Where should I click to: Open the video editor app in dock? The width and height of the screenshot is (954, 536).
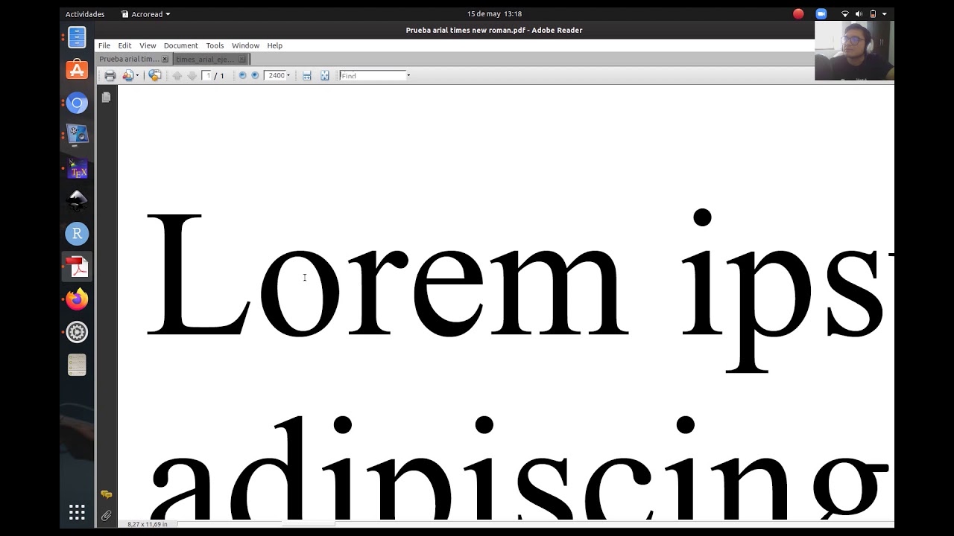(x=77, y=135)
